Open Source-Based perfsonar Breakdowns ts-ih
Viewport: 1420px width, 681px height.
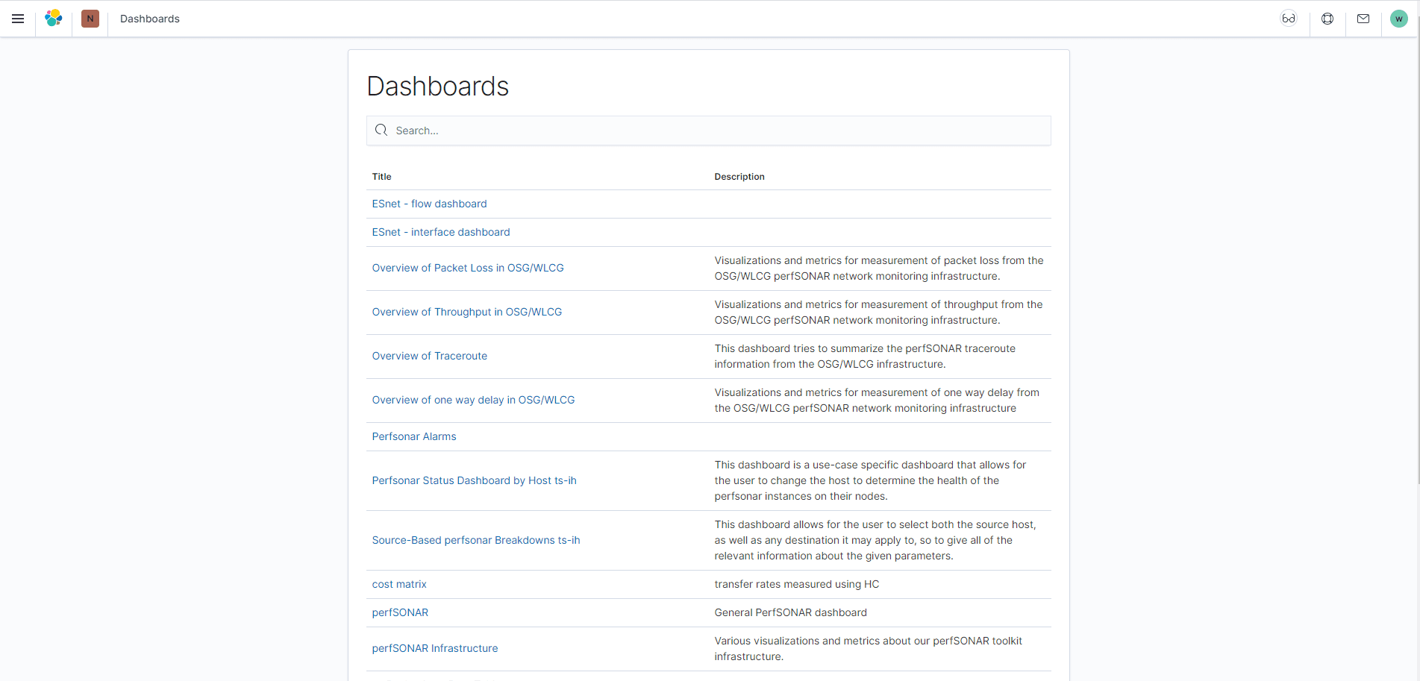point(476,540)
